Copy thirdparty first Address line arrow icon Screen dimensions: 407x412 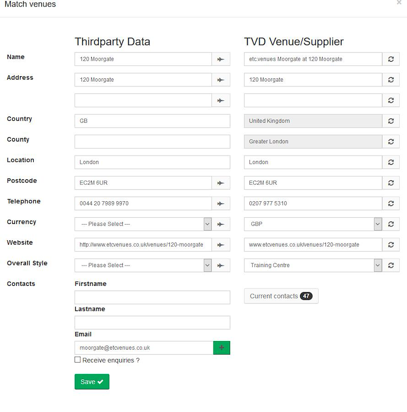click(221, 80)
